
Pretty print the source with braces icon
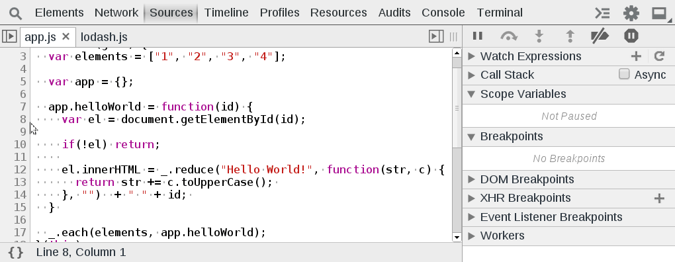(x=16, y=253)
